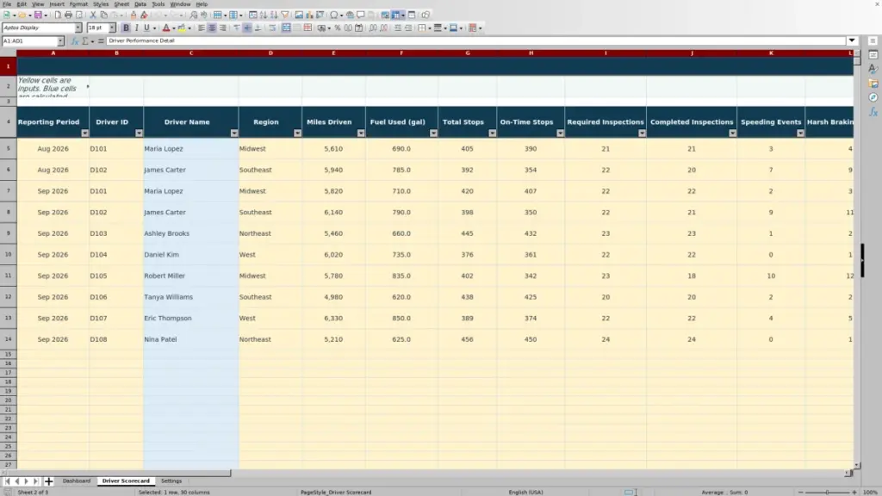
Task: Toggle Freeze Rows and Columns button
Action: click(395, 15)
